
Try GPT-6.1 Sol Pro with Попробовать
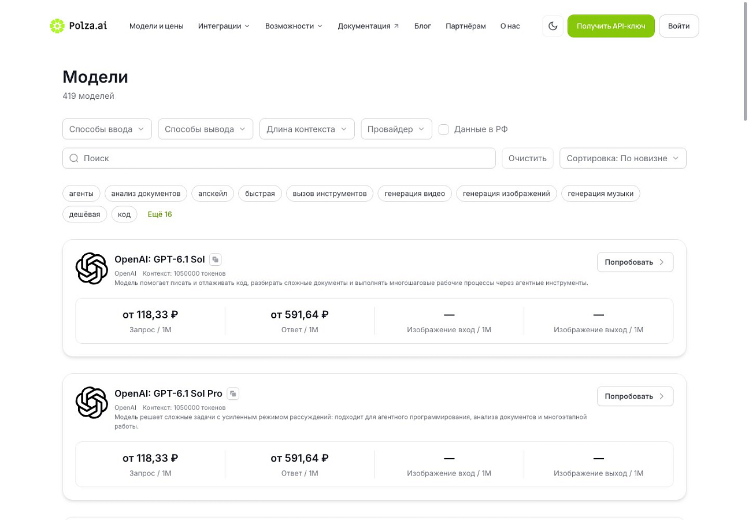coord(635,396)
